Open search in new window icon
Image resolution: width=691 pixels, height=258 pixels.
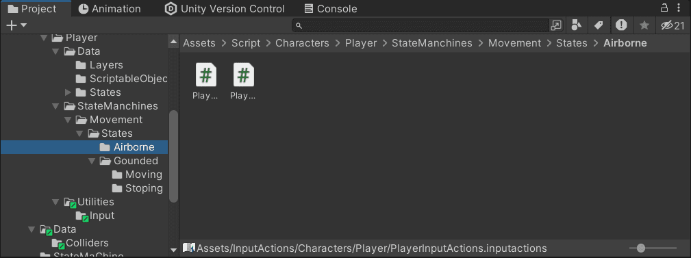(x=556, y=25)
